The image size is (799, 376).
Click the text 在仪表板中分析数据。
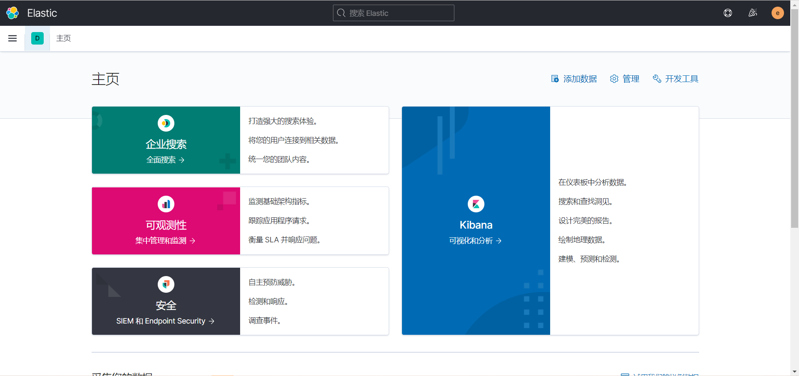pos(593,182)
